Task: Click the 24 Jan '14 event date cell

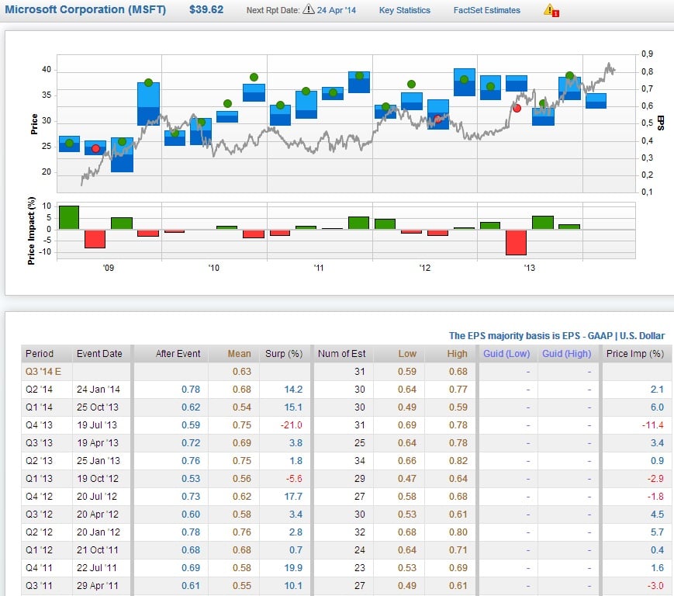Action: point(98,389)
